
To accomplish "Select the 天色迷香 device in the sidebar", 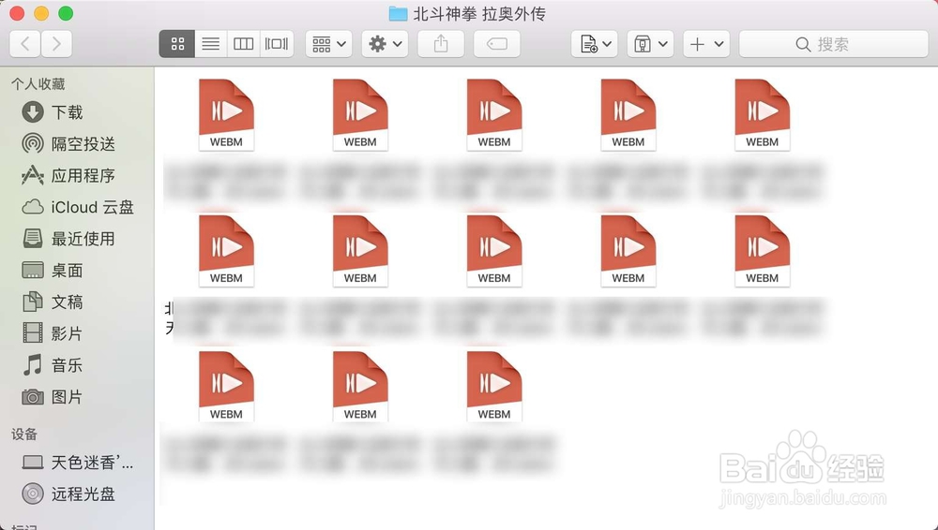I will pos(77,463).
